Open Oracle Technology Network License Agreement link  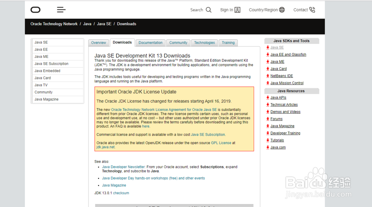164,110
